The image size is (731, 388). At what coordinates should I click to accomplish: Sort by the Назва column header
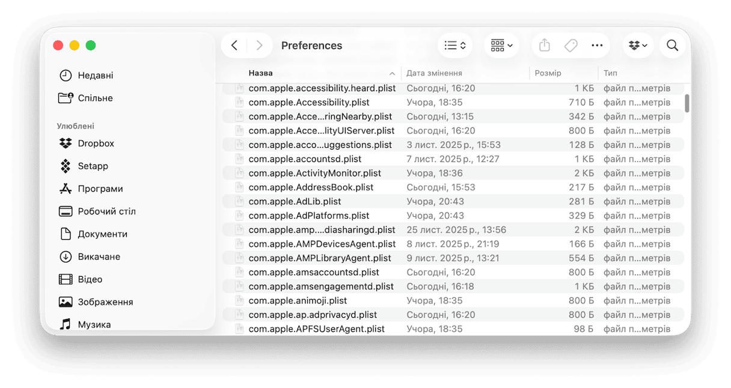pos(261,73)
